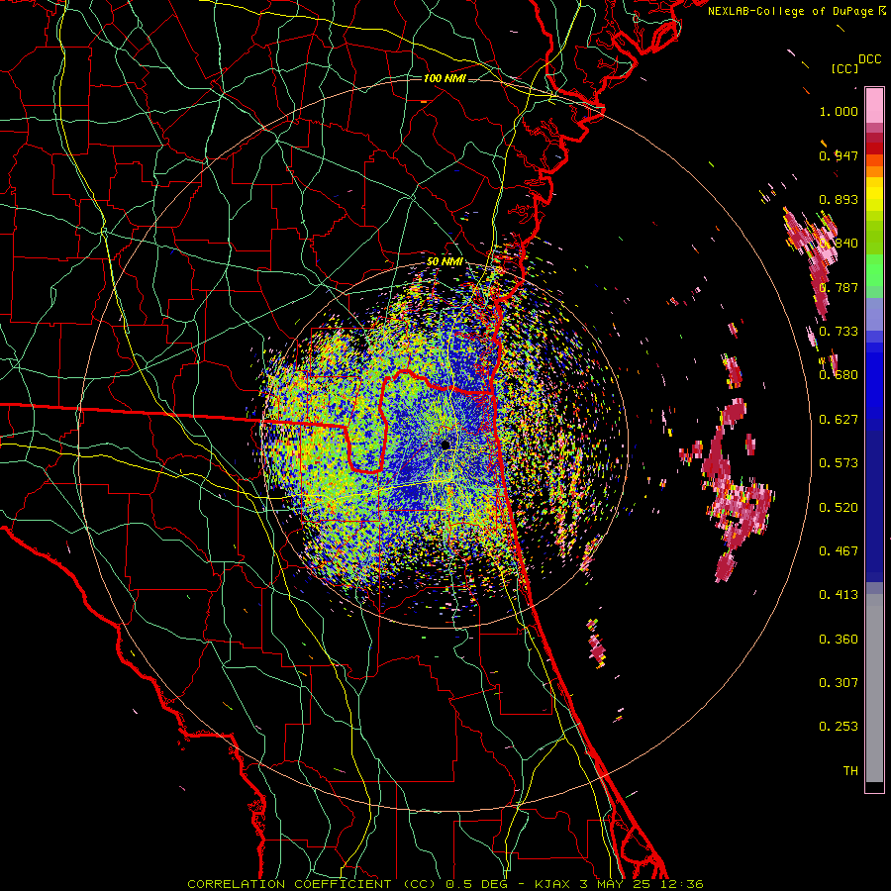The width and height of the screenshot is (891, 891).
Task: Click the 12:36 timestamp in caption
Action: click(x=682, y=884)
